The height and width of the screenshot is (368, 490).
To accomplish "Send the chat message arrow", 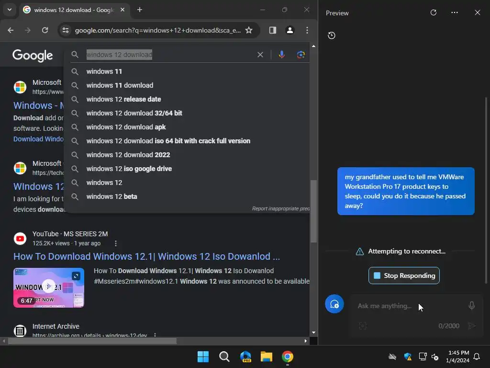I will click(x=471, y=326).
